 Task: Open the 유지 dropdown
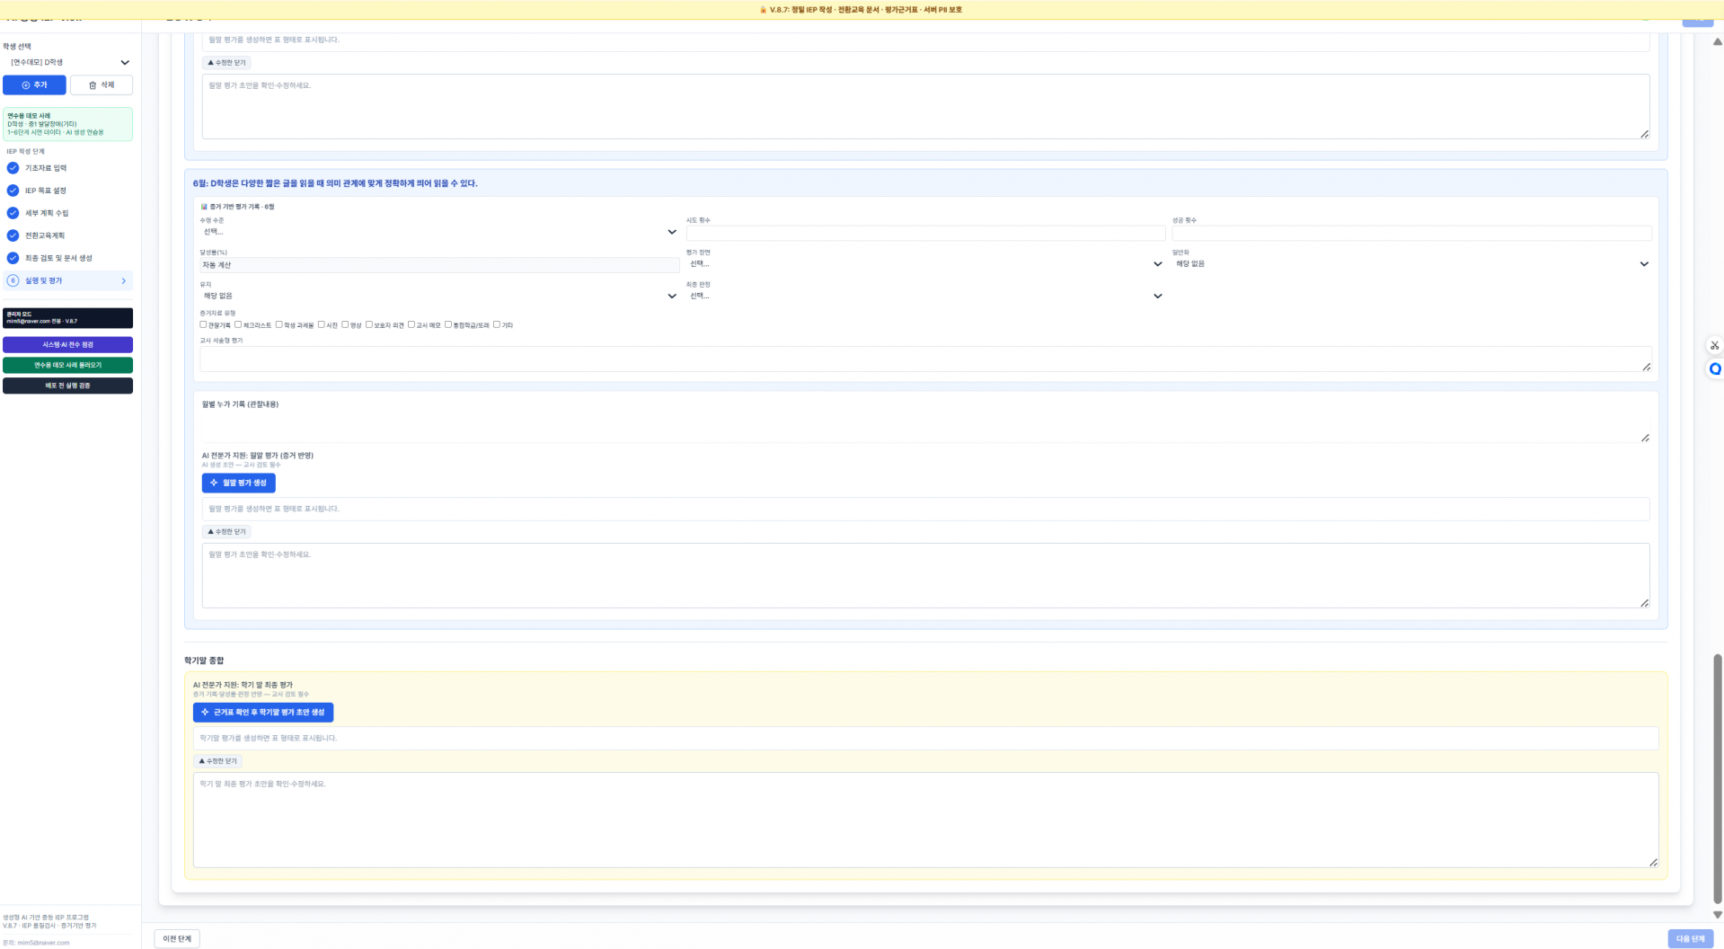439,296
